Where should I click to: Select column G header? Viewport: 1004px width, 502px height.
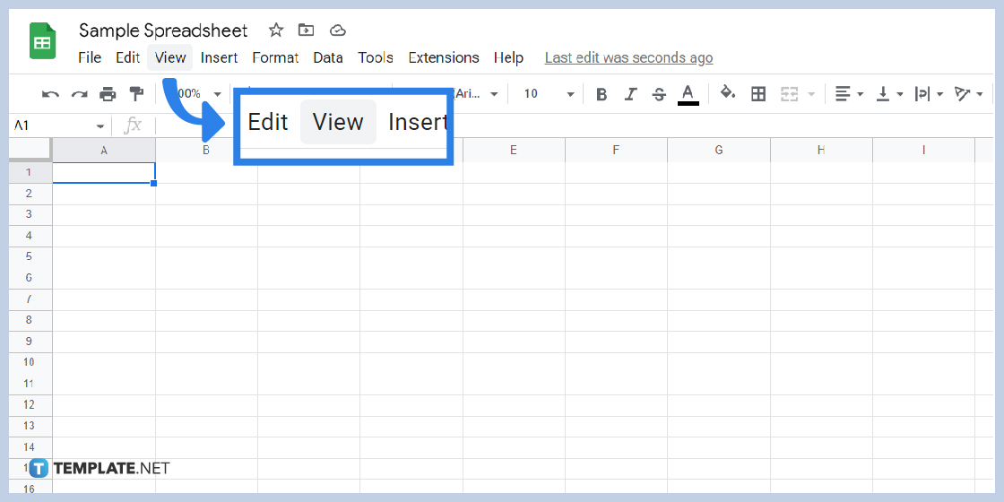[x=718, y=150]
